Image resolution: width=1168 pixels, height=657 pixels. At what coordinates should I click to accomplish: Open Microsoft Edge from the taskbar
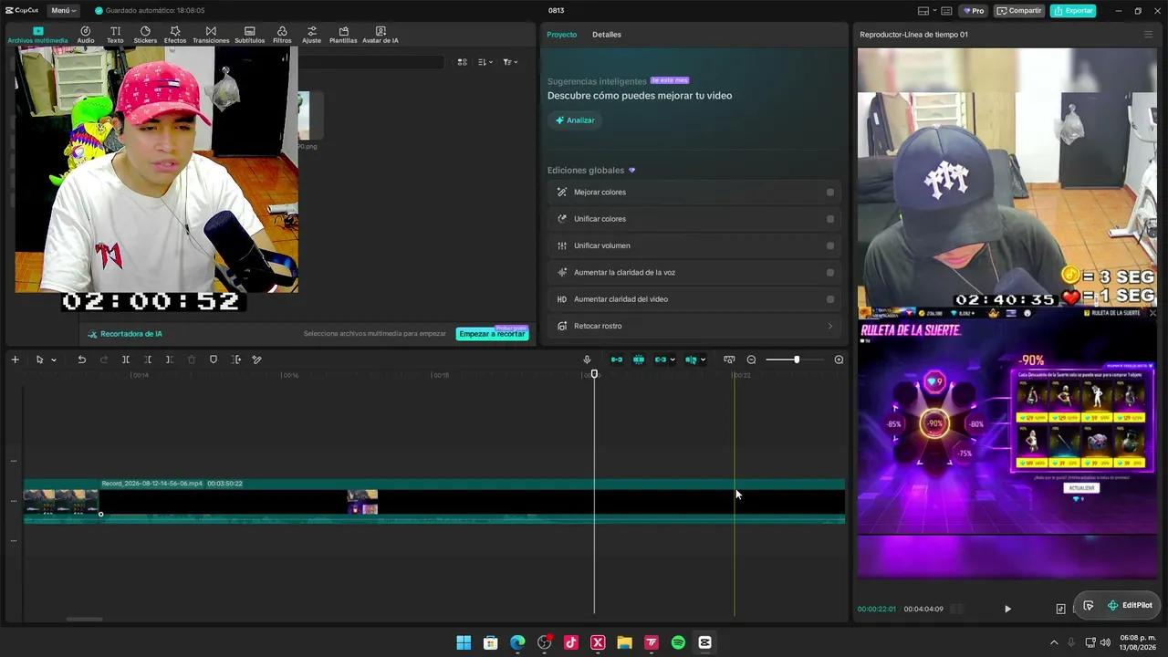(x=517, y=642)
